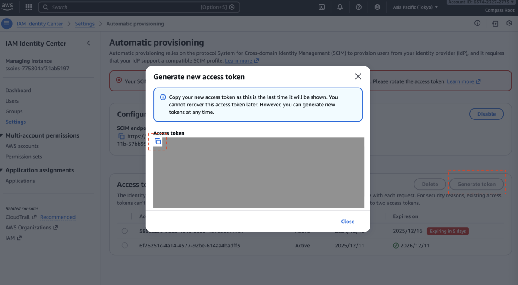Open Dashboard in sidebar

(18, 91)
